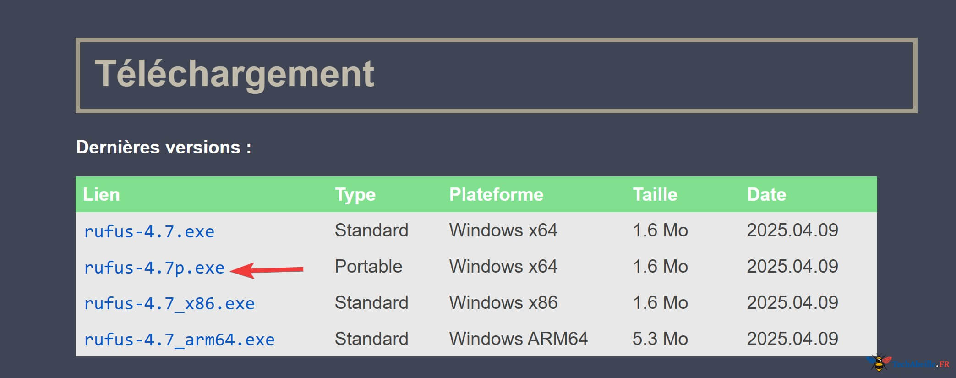The image size is (956, 378).
Task: Click the Taille column header
Action: point(655,194)
